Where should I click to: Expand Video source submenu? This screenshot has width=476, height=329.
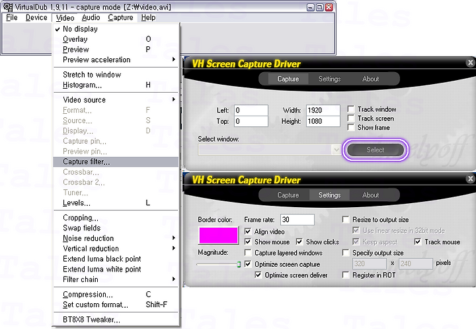[116, 100]
